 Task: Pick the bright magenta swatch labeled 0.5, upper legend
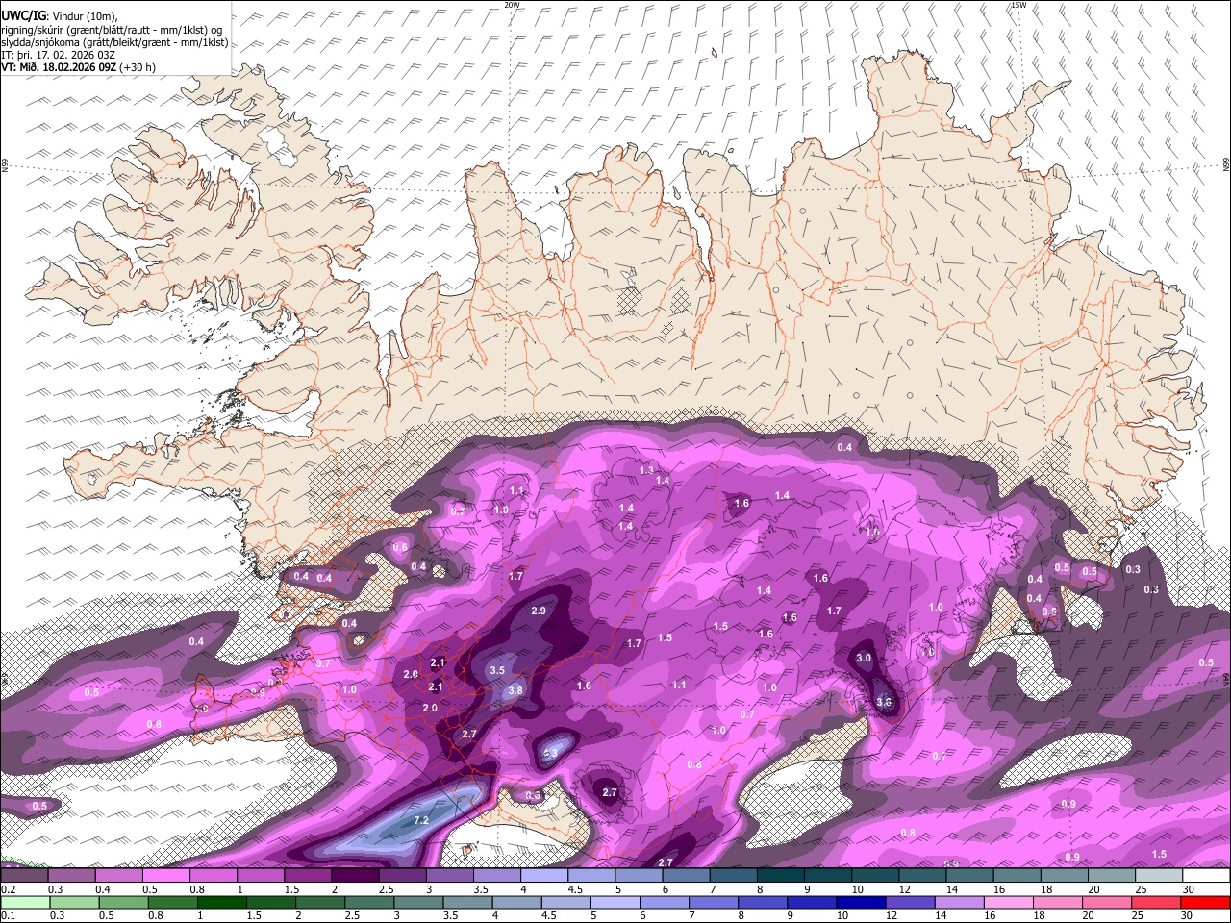(x=165, y=875)
